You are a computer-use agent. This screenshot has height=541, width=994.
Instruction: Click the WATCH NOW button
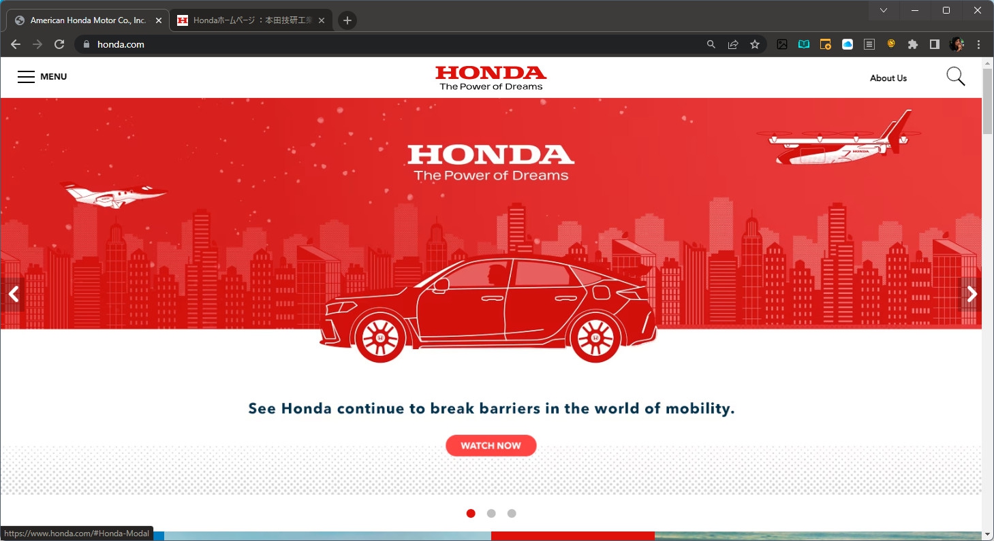tap(491, 446)
